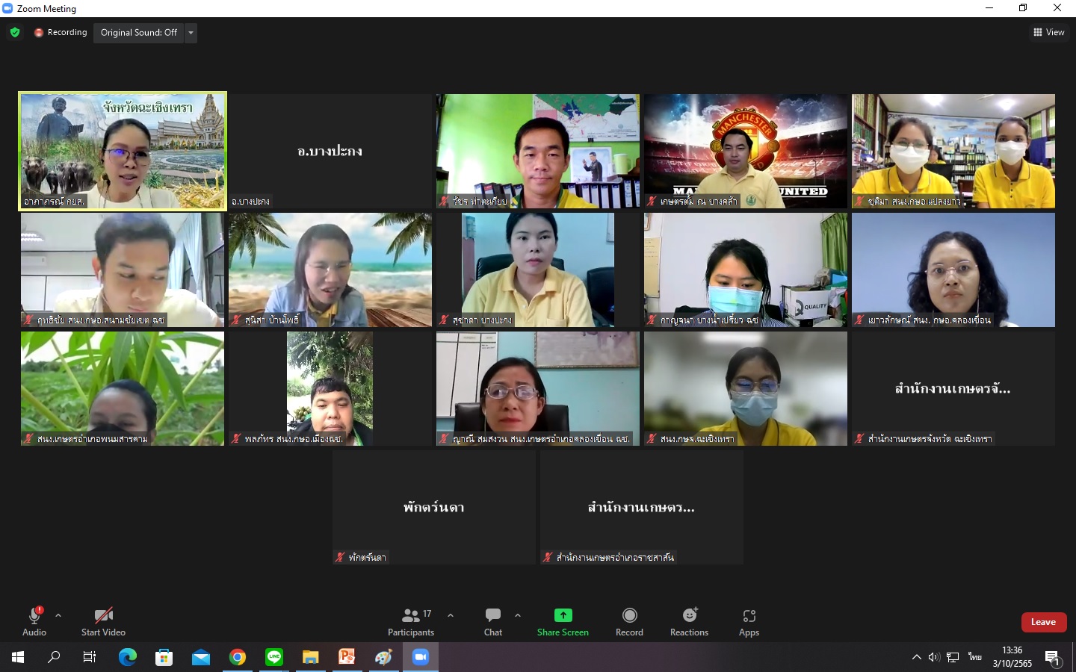Open LINE from the taskbar
This screenshot has width=1076, height=672.
tap(274, 657)
